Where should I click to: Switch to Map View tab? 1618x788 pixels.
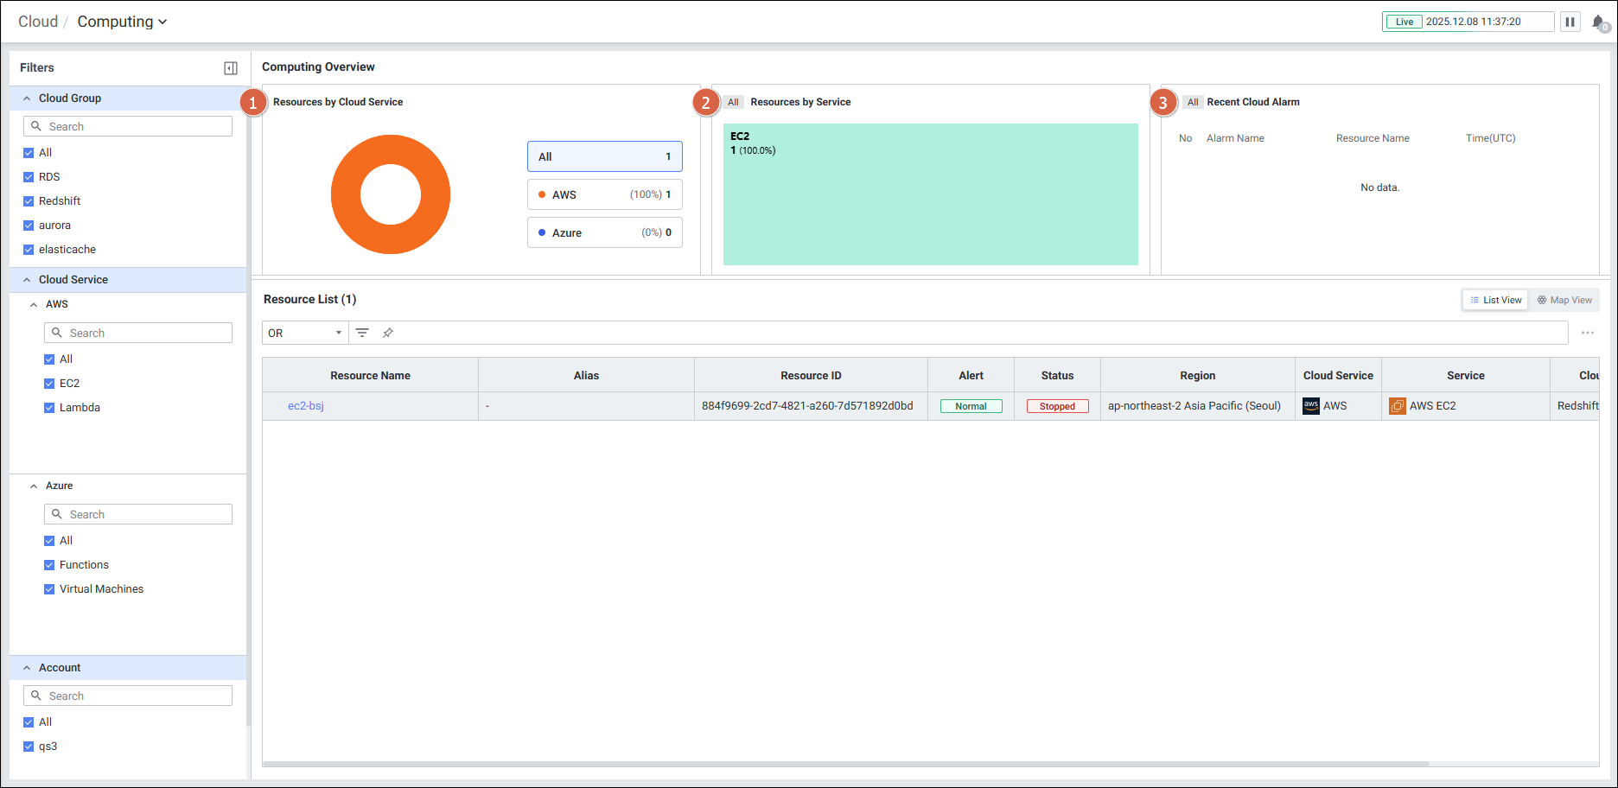1564,300
